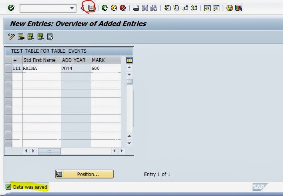Click the 'MARK' column header
283x196 pixels.
pyautogui.click(x=106, y=60)
